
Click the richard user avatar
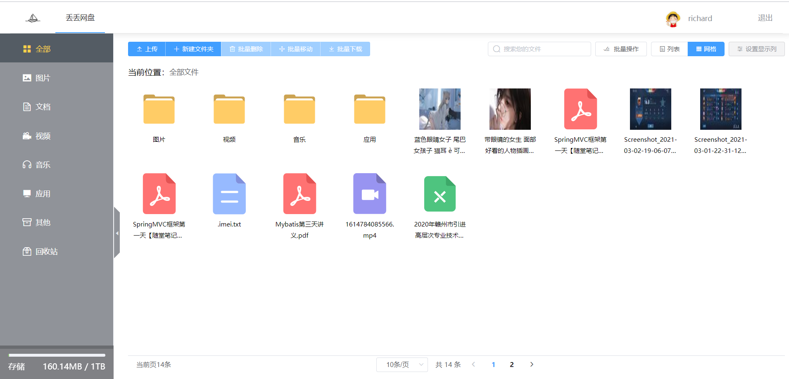pos(673,19)
